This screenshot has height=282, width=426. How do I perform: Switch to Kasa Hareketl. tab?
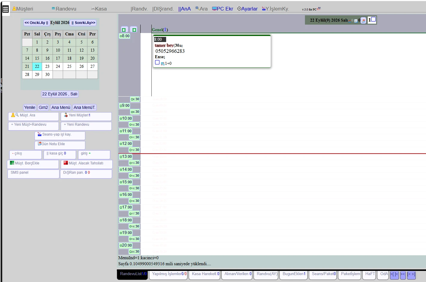tap(206, 274)
